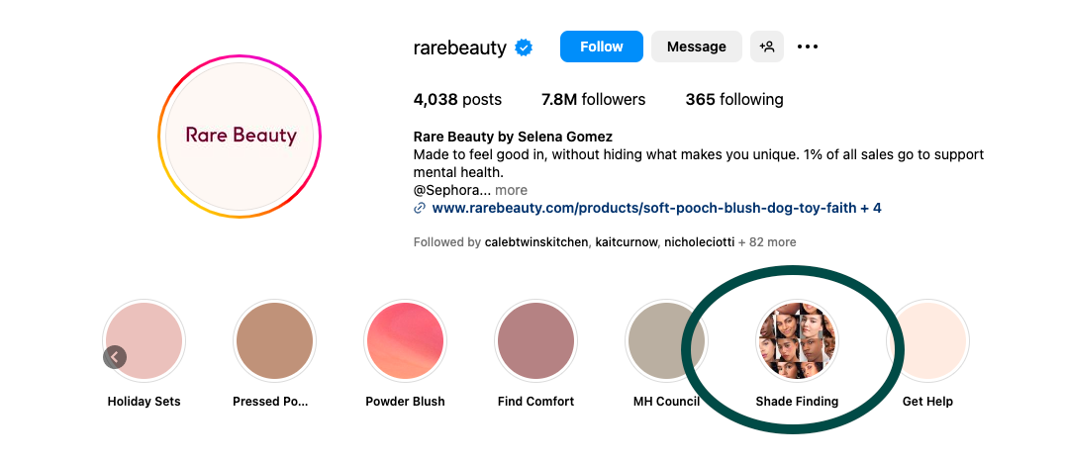The width and height of the screenshot is (1065, 462).
Task: Click the link chain icon beside website
Action: point(420,209)
